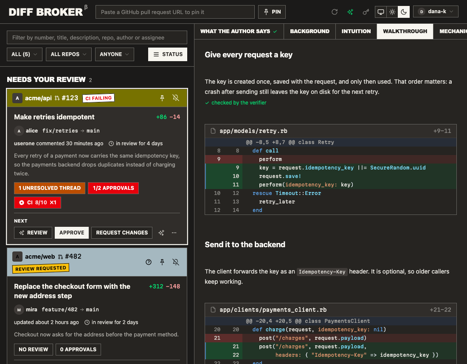Image resolution: width=467 pixels, height=364 pixels.
Task: Open the more options ellipsis on #123
Action: pyautogui.click(x=174, y=233)
